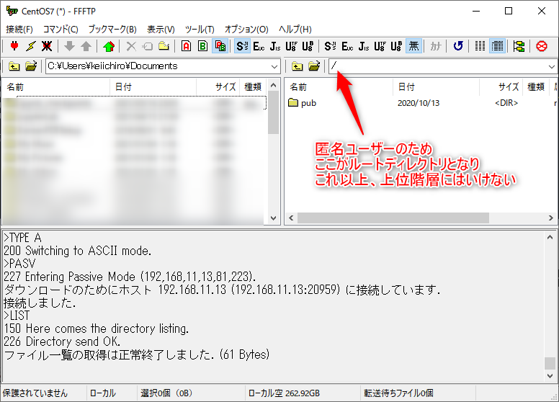Expand the remote path dropdown
Screen dimensions: 559x402
552,66
